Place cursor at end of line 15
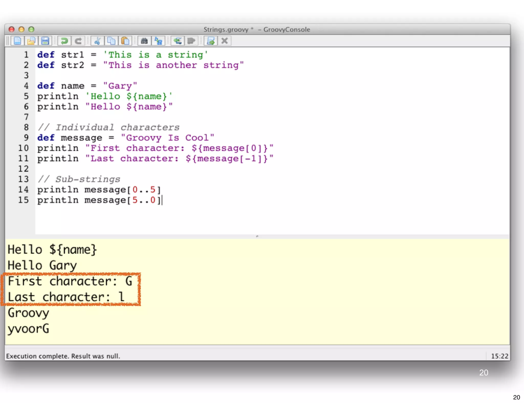Image resolution: width=524 pixels, height=403 pixels. coord(162,200)
